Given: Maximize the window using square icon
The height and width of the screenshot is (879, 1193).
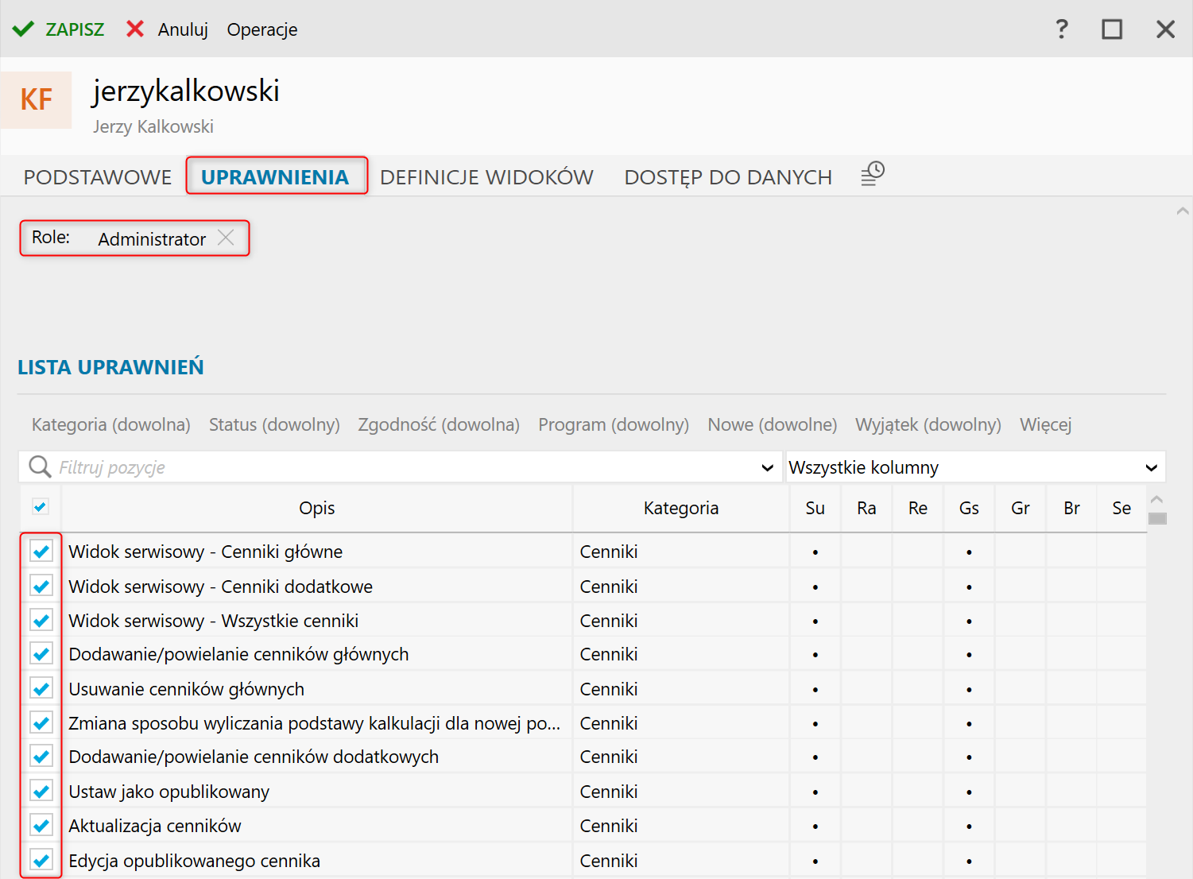Looking at the screenshot, I should pyautogui.click(x=1112, y=29).
